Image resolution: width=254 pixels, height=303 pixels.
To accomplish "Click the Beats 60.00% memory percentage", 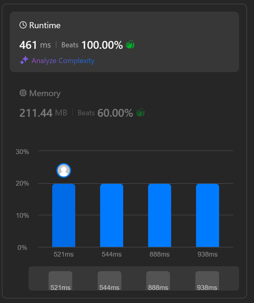I will [115, 113].
